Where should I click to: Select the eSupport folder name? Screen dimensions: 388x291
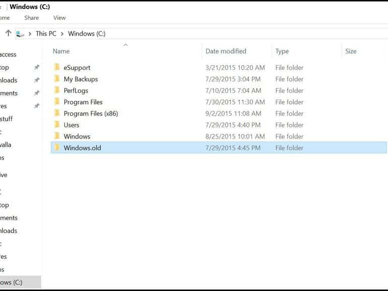pyautogui.click(x=77, y=68)
